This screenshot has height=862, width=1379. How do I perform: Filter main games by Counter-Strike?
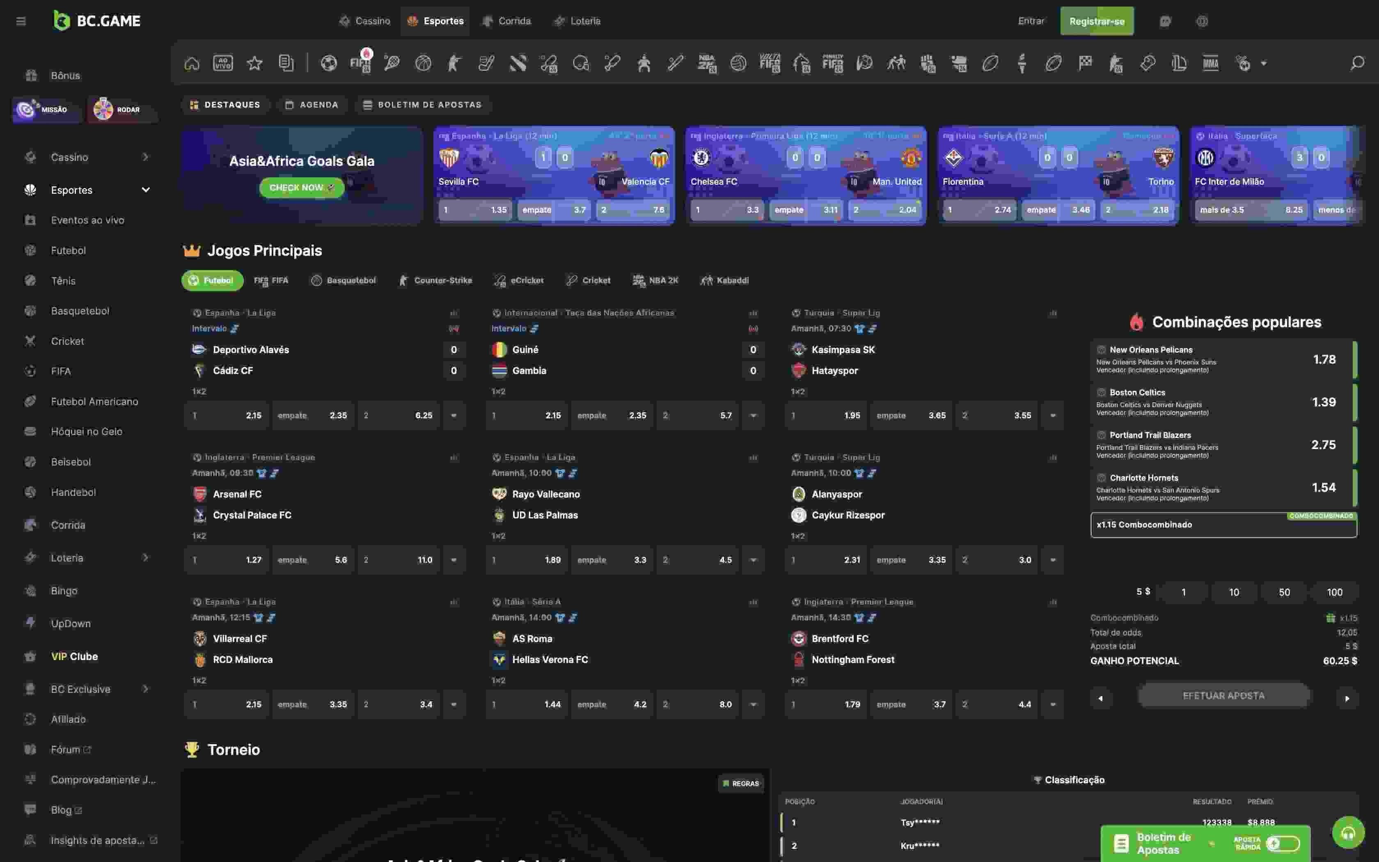[436, 280]
